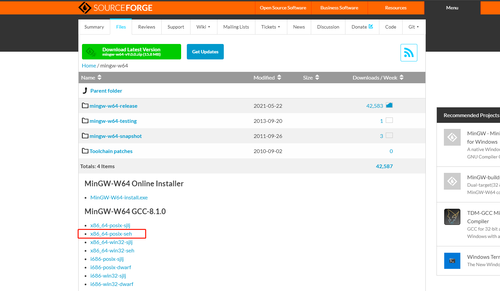Click folder icon beside Toolchain patches
500x291 pixels.
pos(85,151)
